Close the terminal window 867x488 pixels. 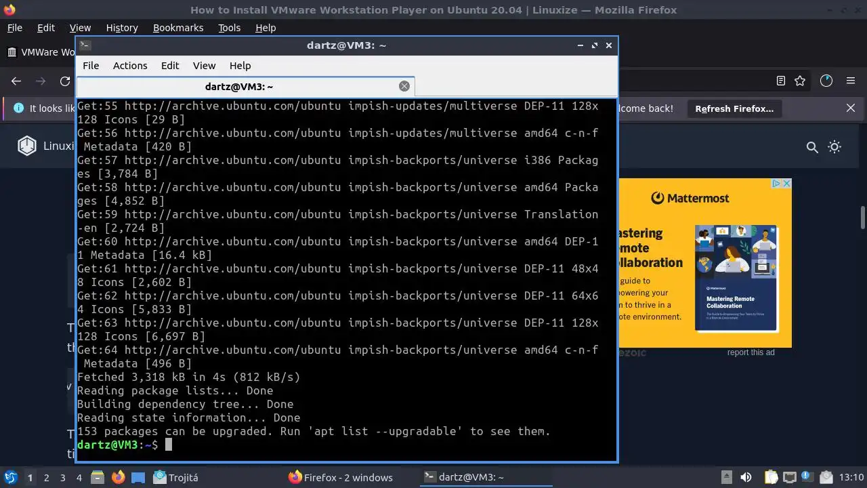click(x=609, y=45)
